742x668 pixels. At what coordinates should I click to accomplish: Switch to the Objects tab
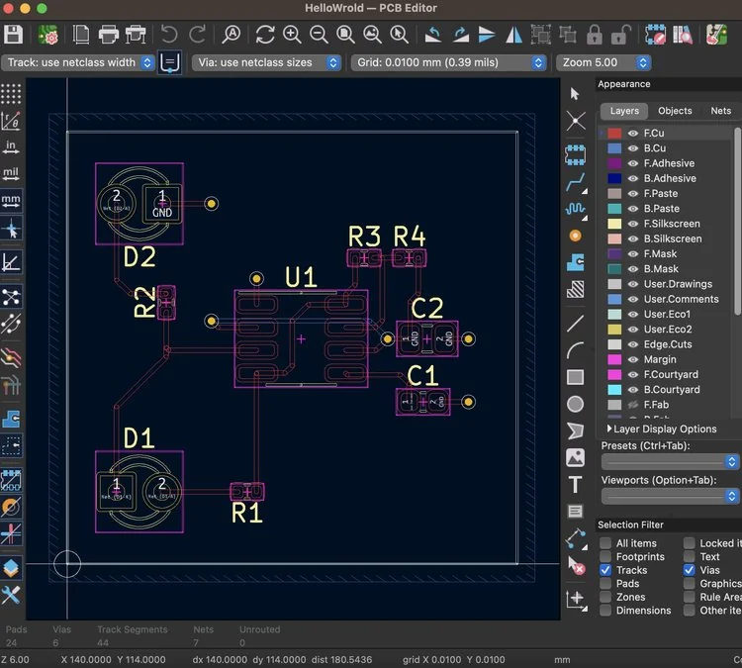coord(675,111)
